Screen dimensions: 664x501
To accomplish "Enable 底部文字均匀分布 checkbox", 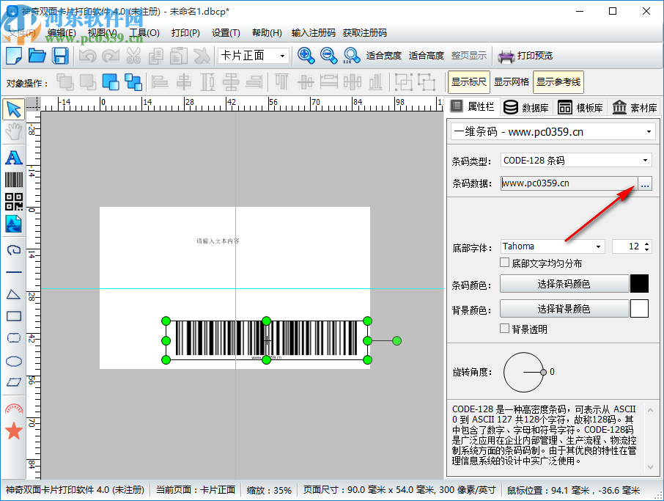I will pyautogui.click(x=504, y=263).
